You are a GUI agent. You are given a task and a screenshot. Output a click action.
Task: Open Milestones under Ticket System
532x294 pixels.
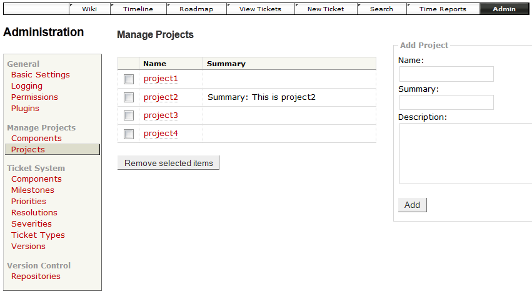[x=33, y=190]
